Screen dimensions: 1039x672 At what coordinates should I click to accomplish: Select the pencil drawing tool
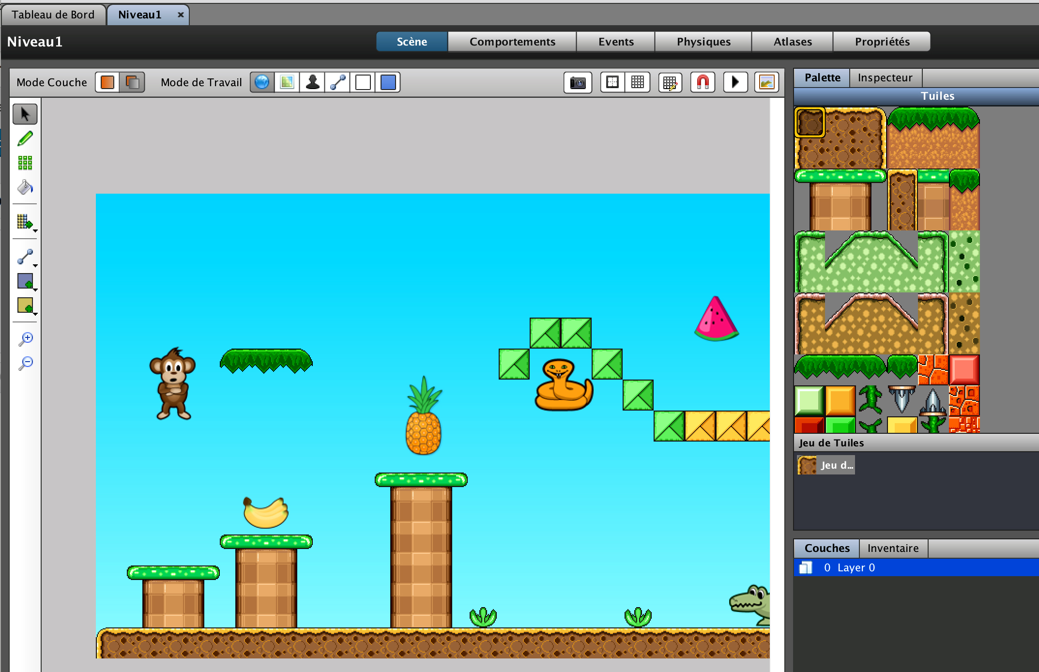[25, 139]
